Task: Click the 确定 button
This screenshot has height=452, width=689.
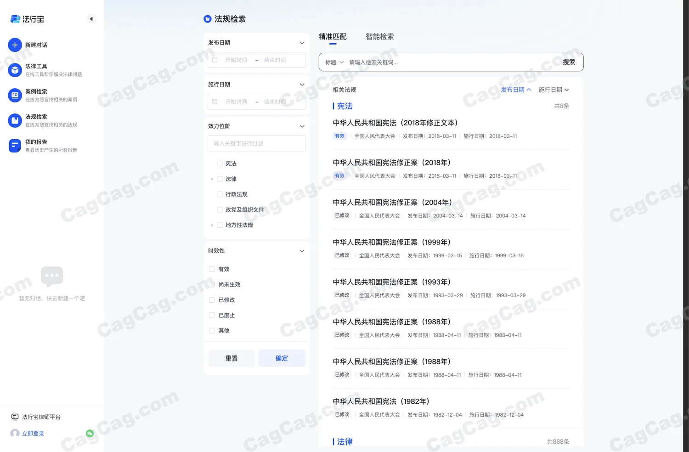Action: [282, 358]
